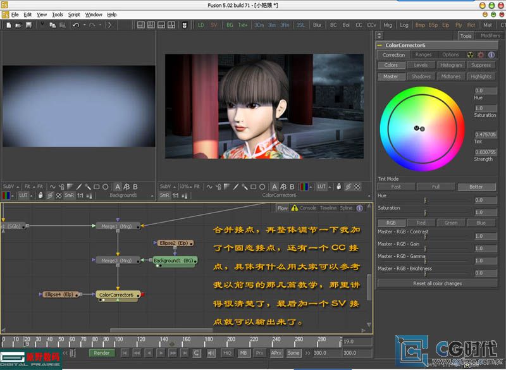
Task: Toggle MB motion blur mode
Action: click(244, 353)
